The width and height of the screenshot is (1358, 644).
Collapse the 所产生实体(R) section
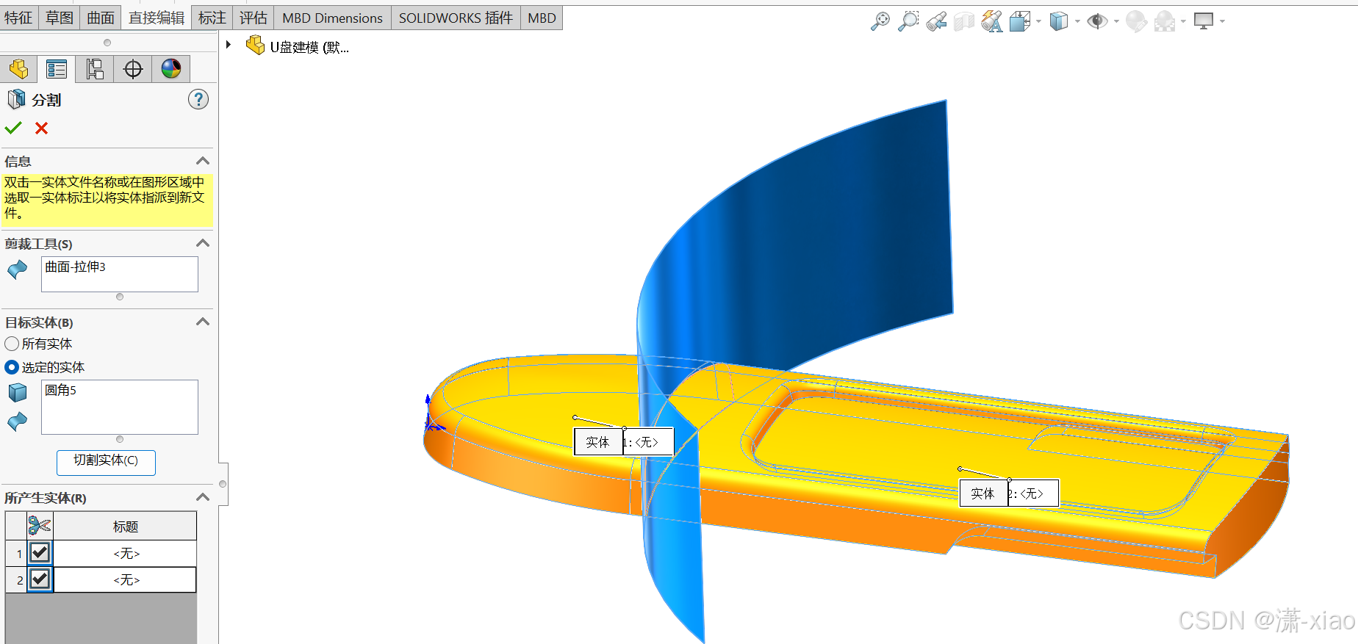[x=204, y=497]
